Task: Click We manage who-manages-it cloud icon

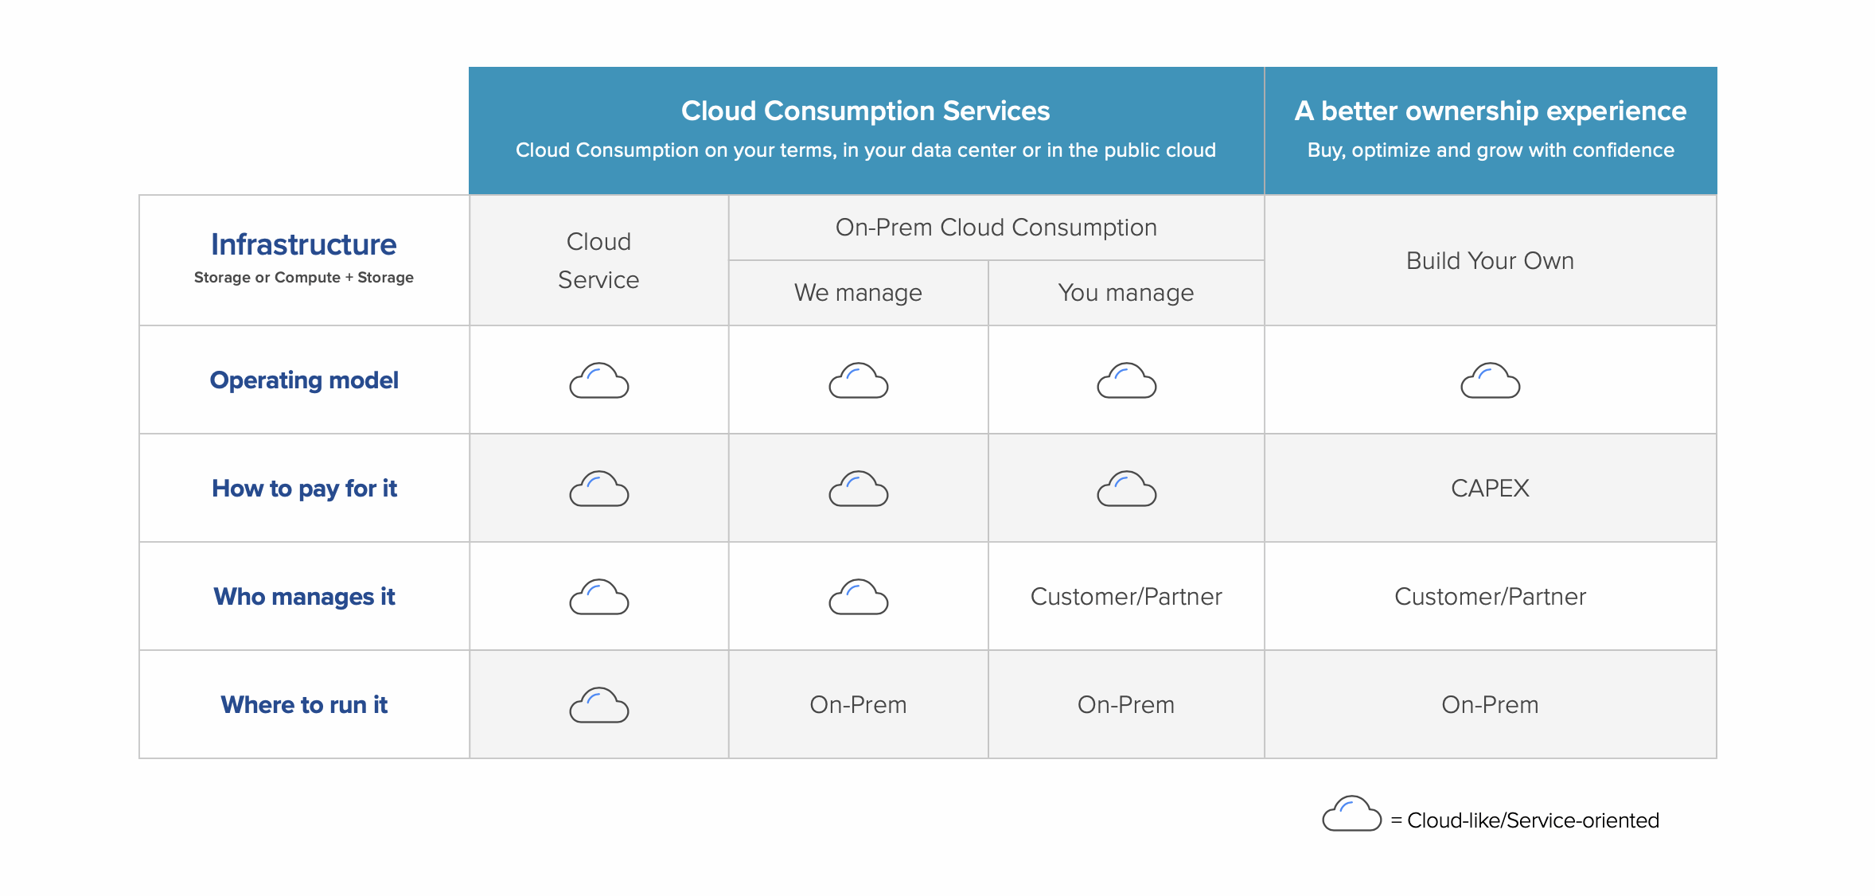Action: click(x=858, y=597)
